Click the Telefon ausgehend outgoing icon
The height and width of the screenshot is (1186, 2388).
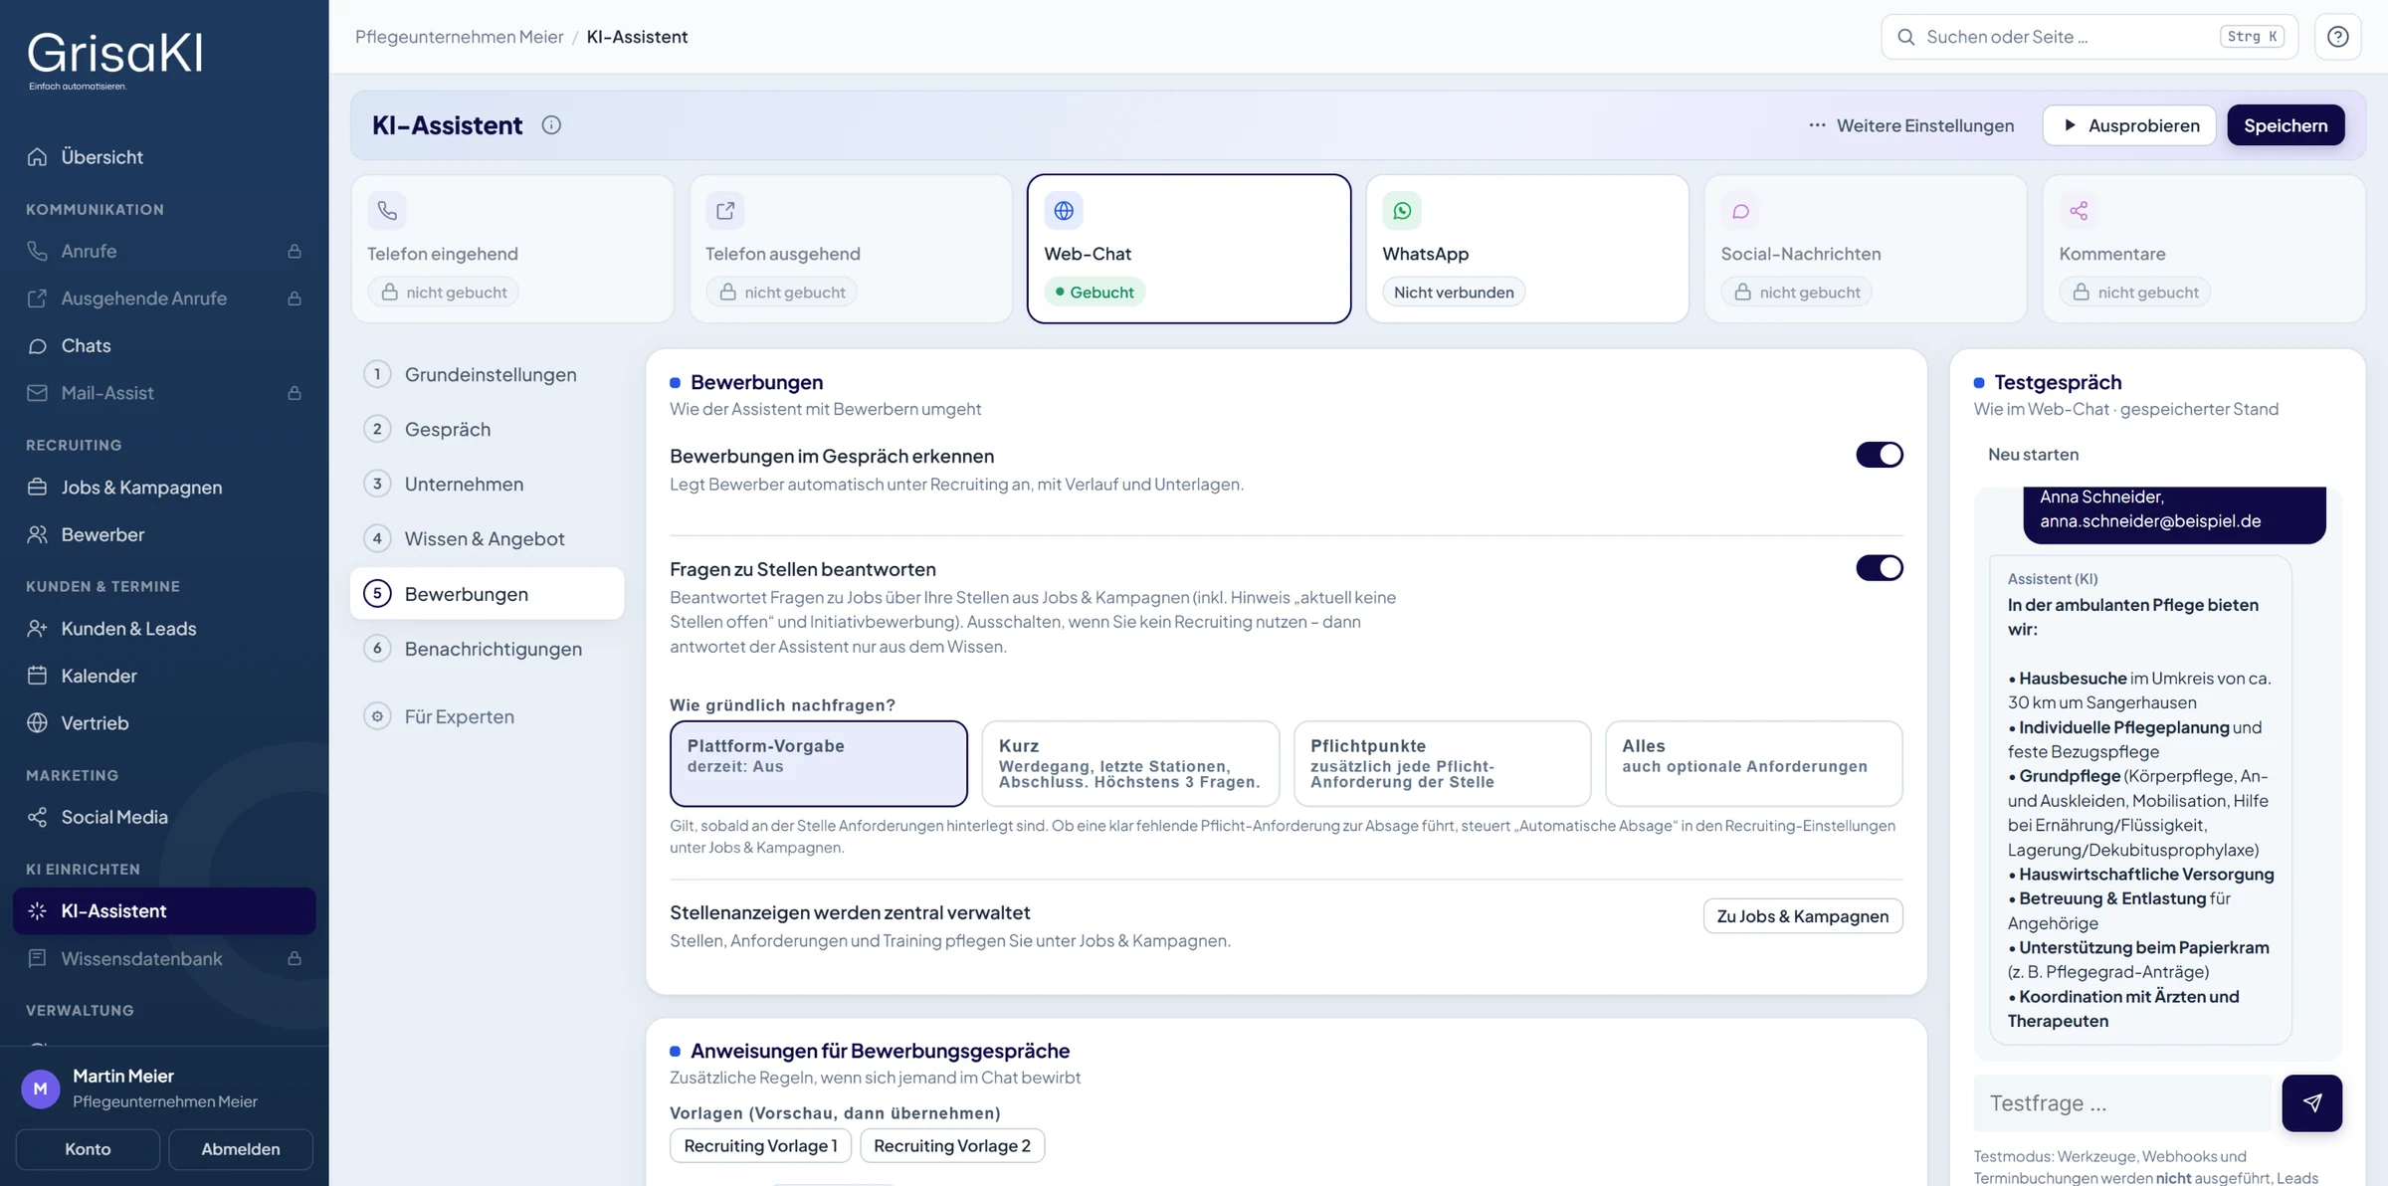pos(725,211)
